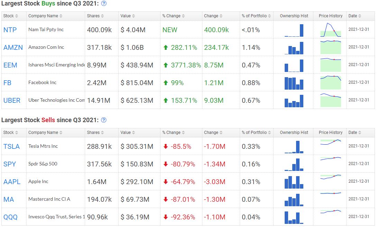View NTP price history sparkline
This screenshot has height=227, width=377.
pyautogui.click(x=331, y=30)
